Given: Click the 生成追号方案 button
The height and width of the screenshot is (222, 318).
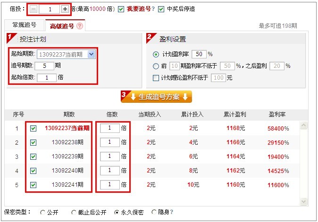Looking at the screenshot, I should point(157,97).
